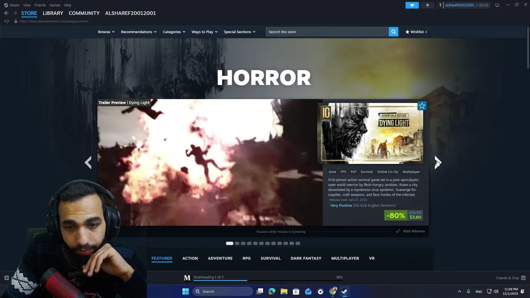Screen dimensions: 530x298
Task: Click the Windows taskbar Search box
Action: coord(222,291)
